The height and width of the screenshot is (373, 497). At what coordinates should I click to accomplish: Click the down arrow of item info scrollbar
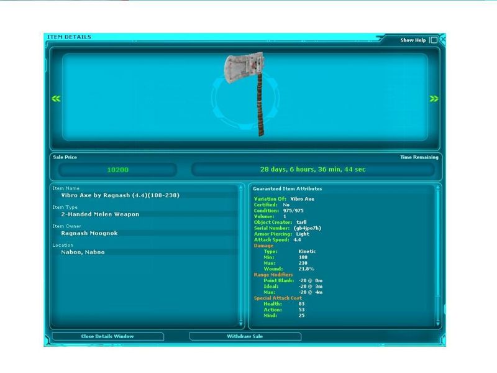(x=241, y=324)
